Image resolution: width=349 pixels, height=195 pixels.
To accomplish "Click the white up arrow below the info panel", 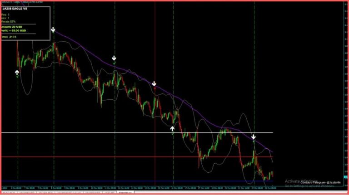I will click(x=17, y=72).
